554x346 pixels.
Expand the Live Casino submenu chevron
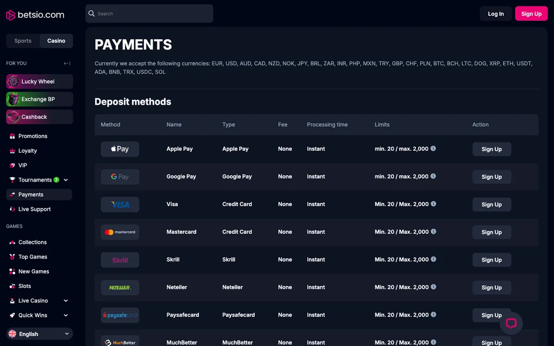(66, 301)
